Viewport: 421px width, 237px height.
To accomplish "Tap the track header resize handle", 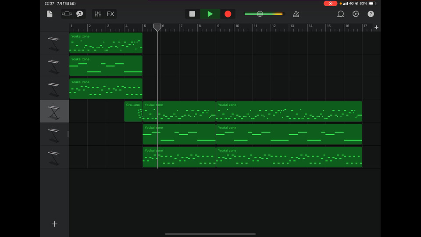I will tap(68, 134).
